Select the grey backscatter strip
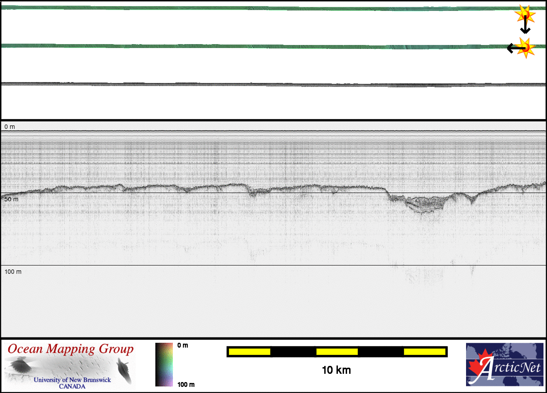This screenshot has width=547, height=393. pos(263,84)
